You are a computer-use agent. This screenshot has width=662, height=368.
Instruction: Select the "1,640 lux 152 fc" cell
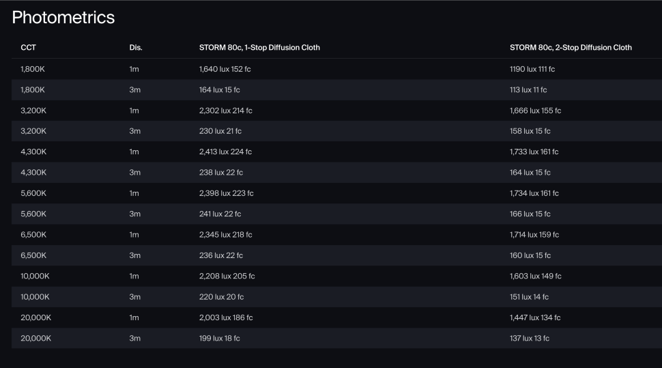pyautogui.click(x=225, y=69)
